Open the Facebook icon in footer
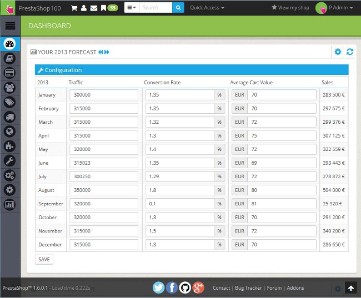361x298 pixels. coord(172,287)
